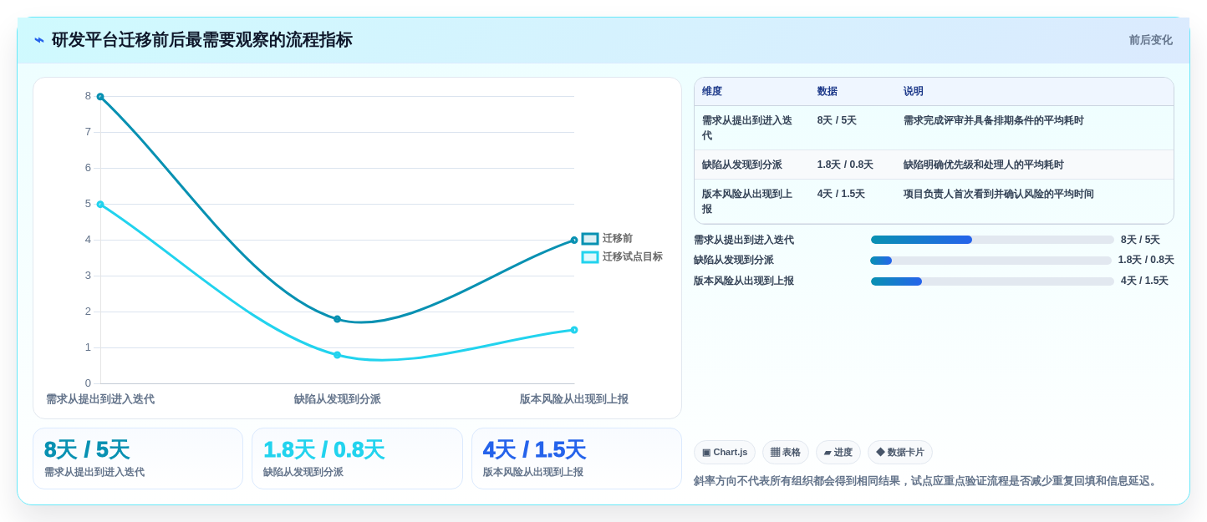The image size is (1207, 522).
Task: Click the title 研发平台迁移前后最需要观察的流程指标
Action: pos(202,40)
